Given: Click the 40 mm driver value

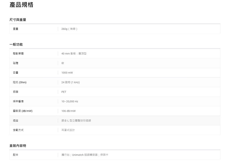Looking at the screenshot, I should (x=74, y=54).
